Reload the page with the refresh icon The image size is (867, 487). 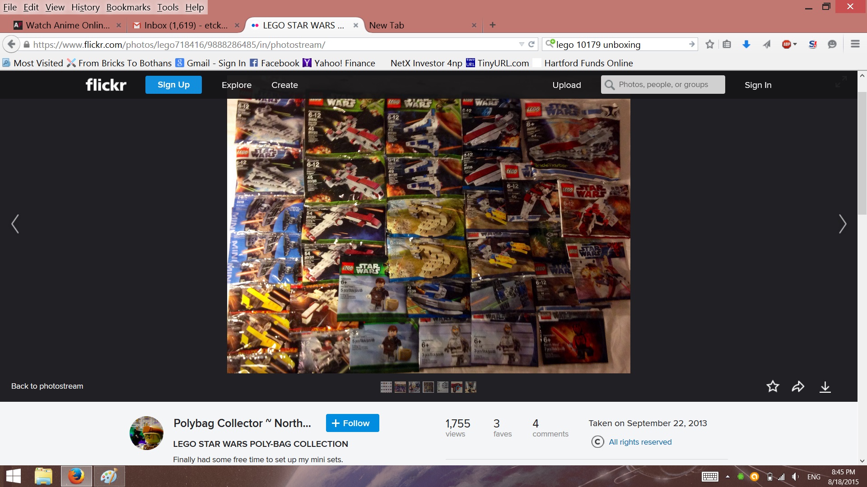[531, 44]
